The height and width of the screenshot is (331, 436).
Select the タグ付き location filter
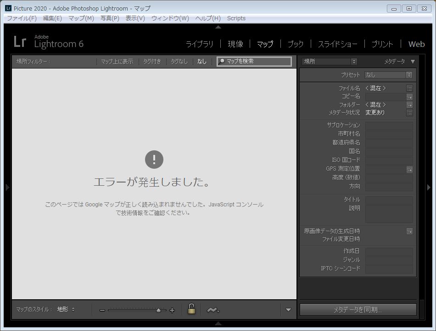point(152,62)
